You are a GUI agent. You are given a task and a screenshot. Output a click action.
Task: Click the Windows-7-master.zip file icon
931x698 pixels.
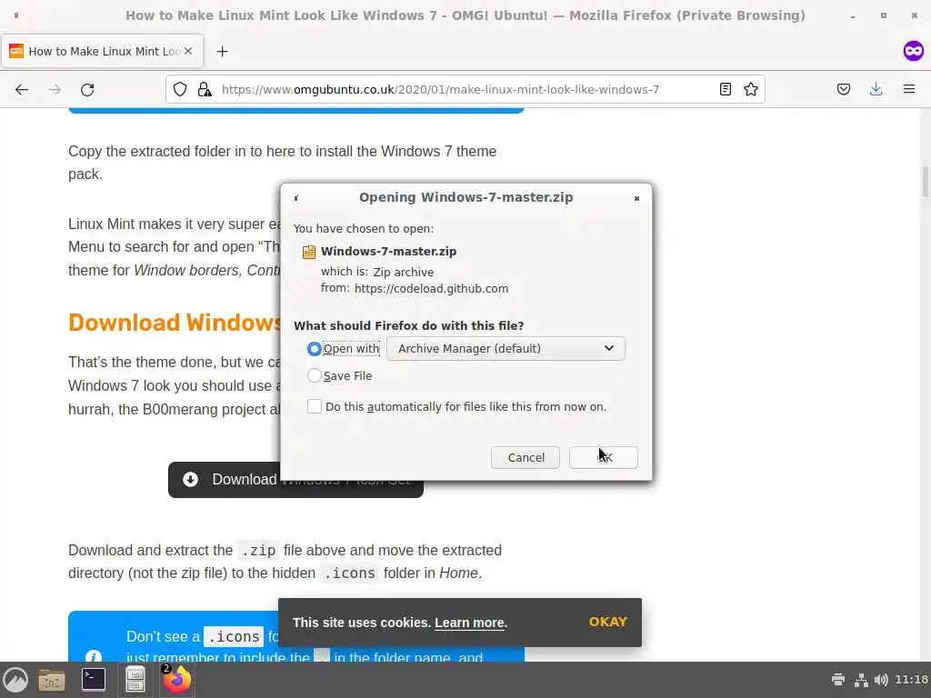[x=309, y=252]
